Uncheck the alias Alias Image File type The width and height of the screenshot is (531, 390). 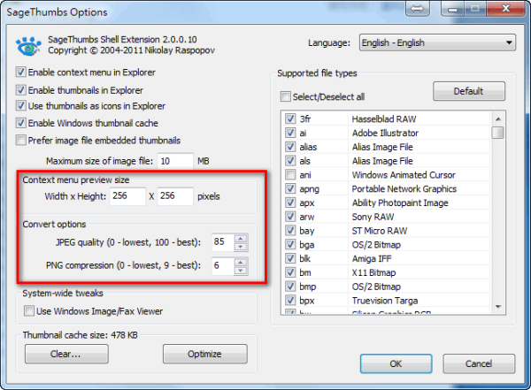tap(290, 147)
